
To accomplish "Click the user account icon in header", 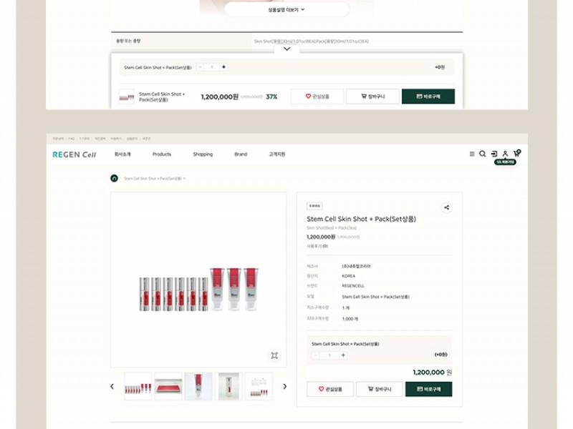I will click(x=505, y=154).
